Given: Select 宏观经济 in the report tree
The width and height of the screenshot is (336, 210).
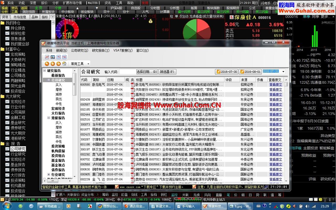Looking at the screenshot, I should (58, 108).
